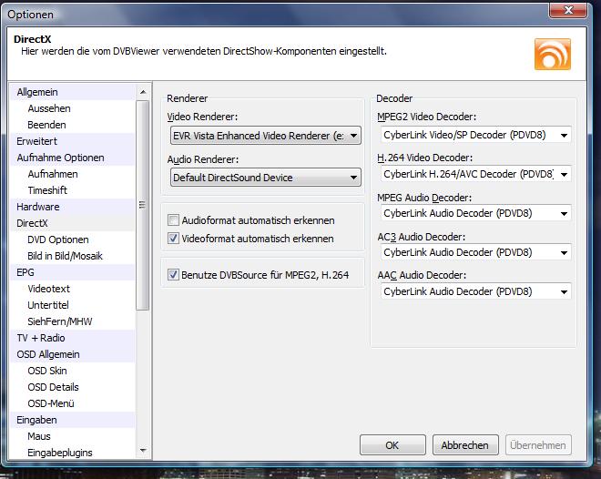
Task: Enable Audioformat automatisch erkennen checkbox
Action: coord(173,220)
